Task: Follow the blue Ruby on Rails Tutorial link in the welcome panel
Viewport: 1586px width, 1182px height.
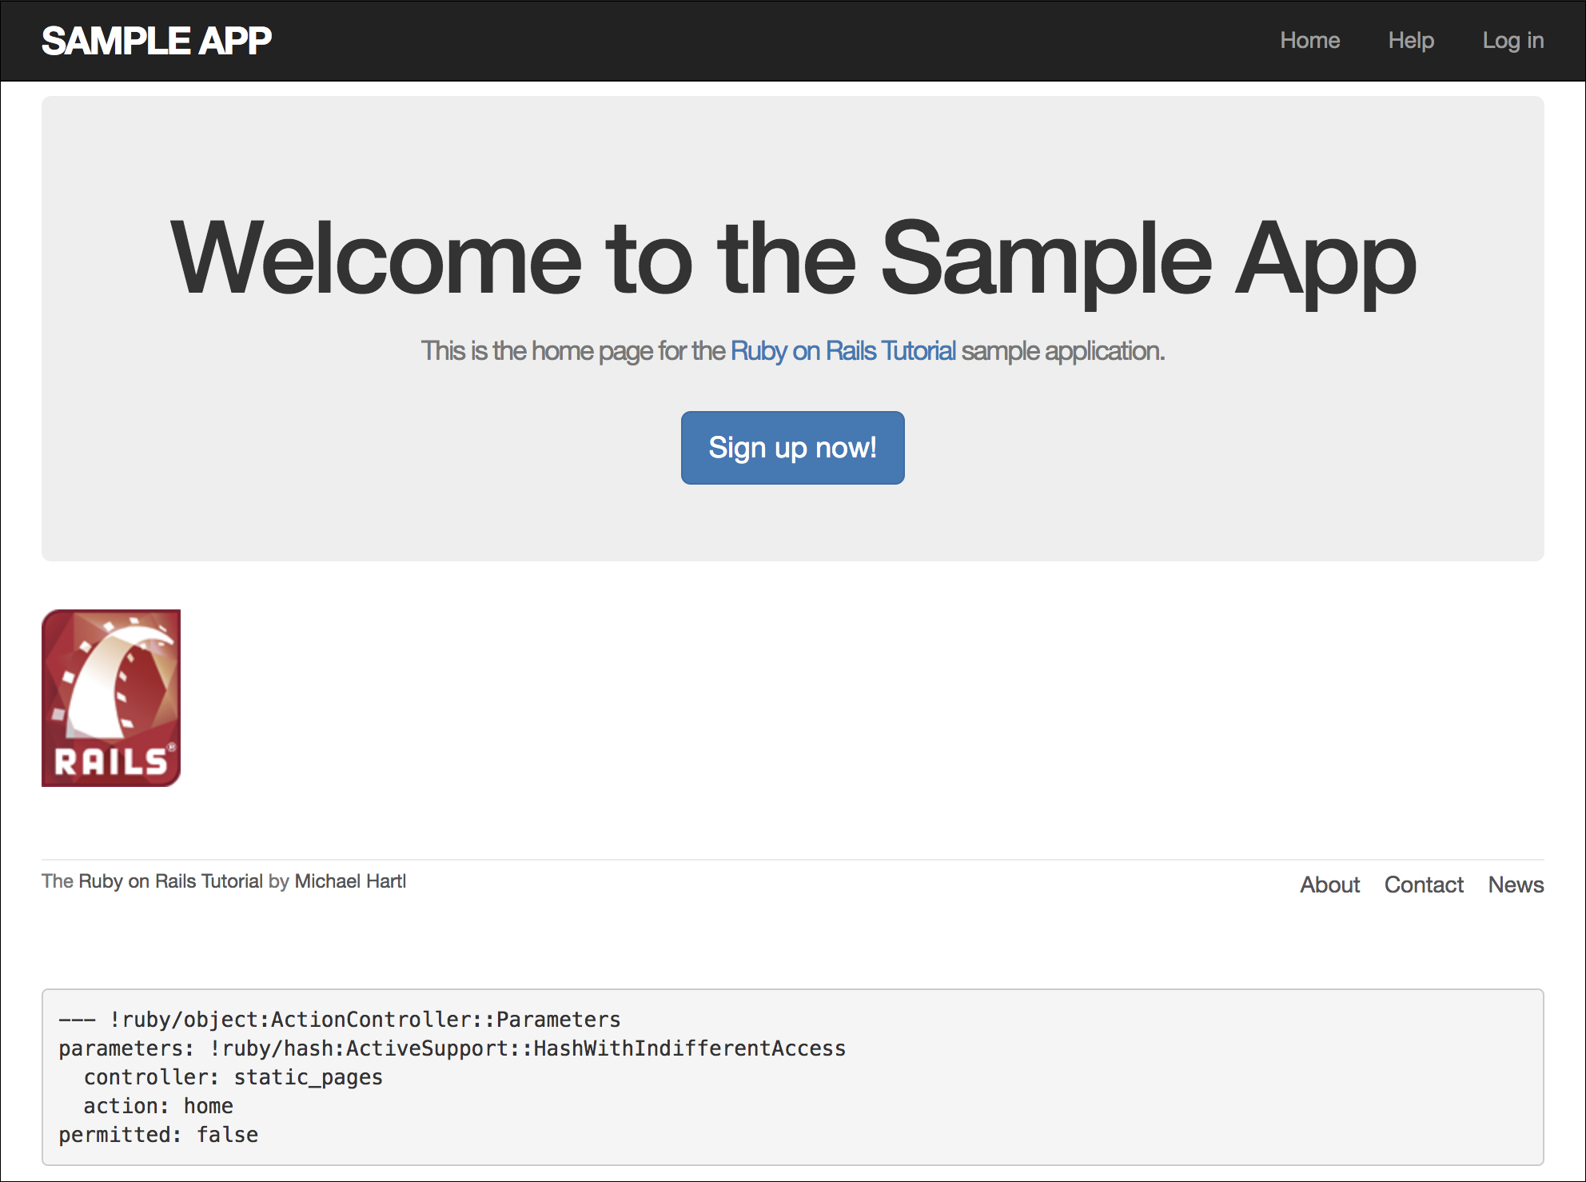Action: (x=843, y=351)
